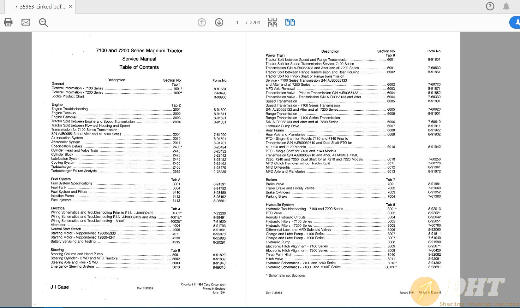Open the Emergency Steering System entry
This screenshot has height=308, width=520.
tap(72, 266)
